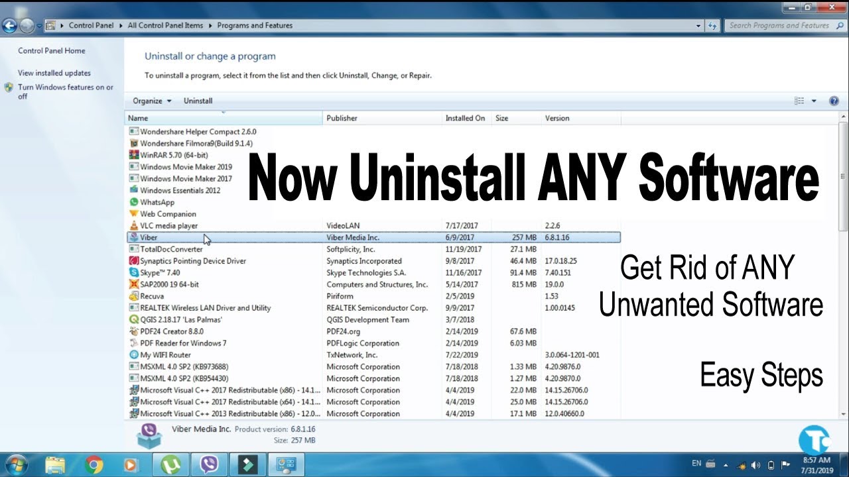Select the Viber row in the list
849x477 pixels.
tap(373, 237)
